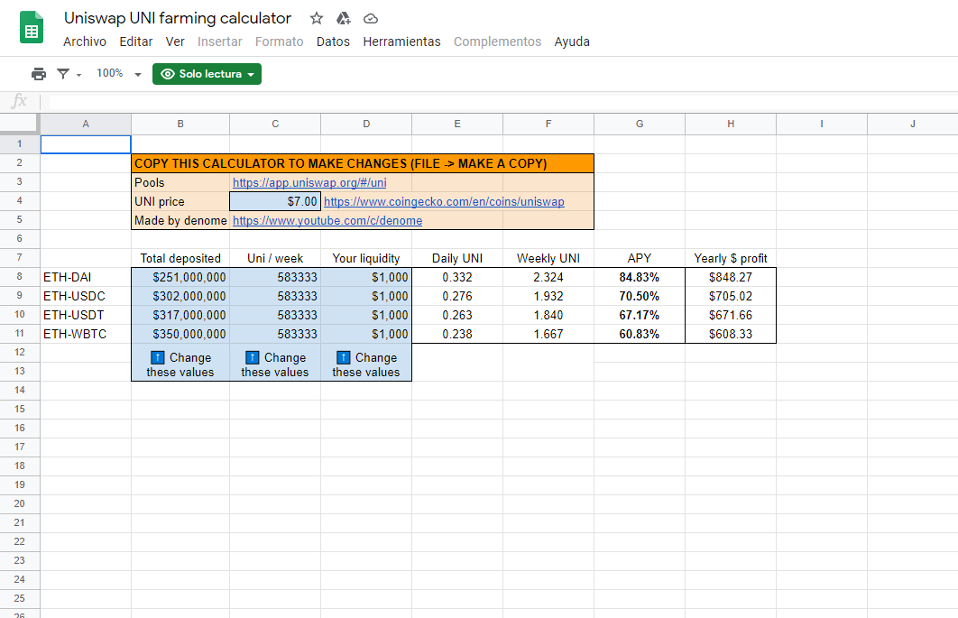Open the Ayuda menu

572,42
